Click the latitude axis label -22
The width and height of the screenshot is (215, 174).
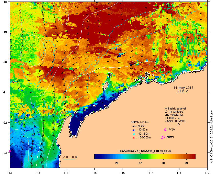(5, 123)
